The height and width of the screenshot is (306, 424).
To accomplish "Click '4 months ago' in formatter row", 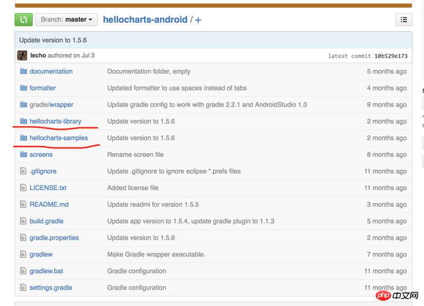I will coord(387,88).
